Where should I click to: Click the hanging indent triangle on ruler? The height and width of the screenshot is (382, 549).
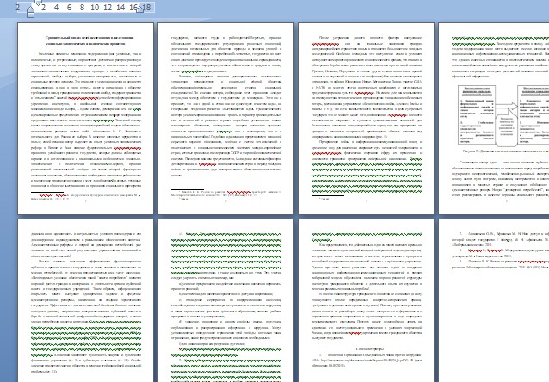(33, 9)
